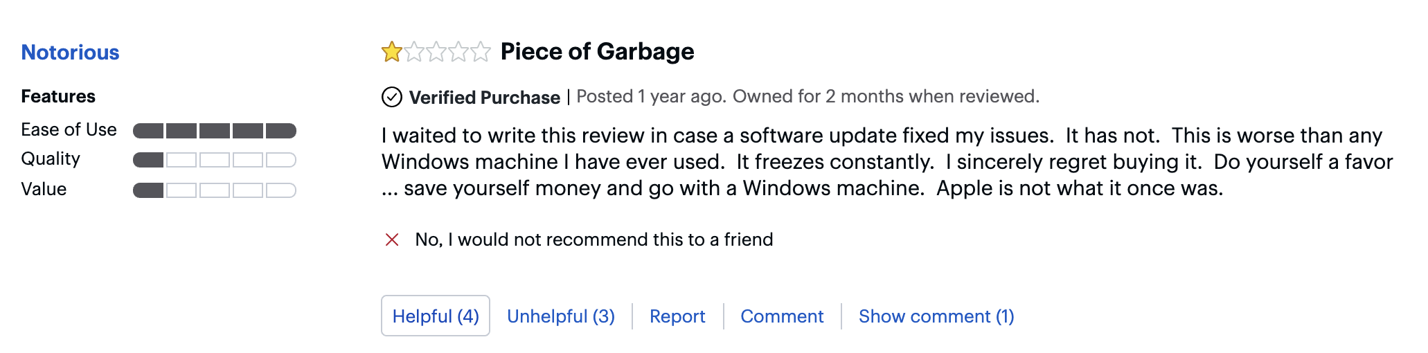This screenshot has height=353, width=1428.
Task: Click Comment to add a reply
Action: (x=782, y=316)
